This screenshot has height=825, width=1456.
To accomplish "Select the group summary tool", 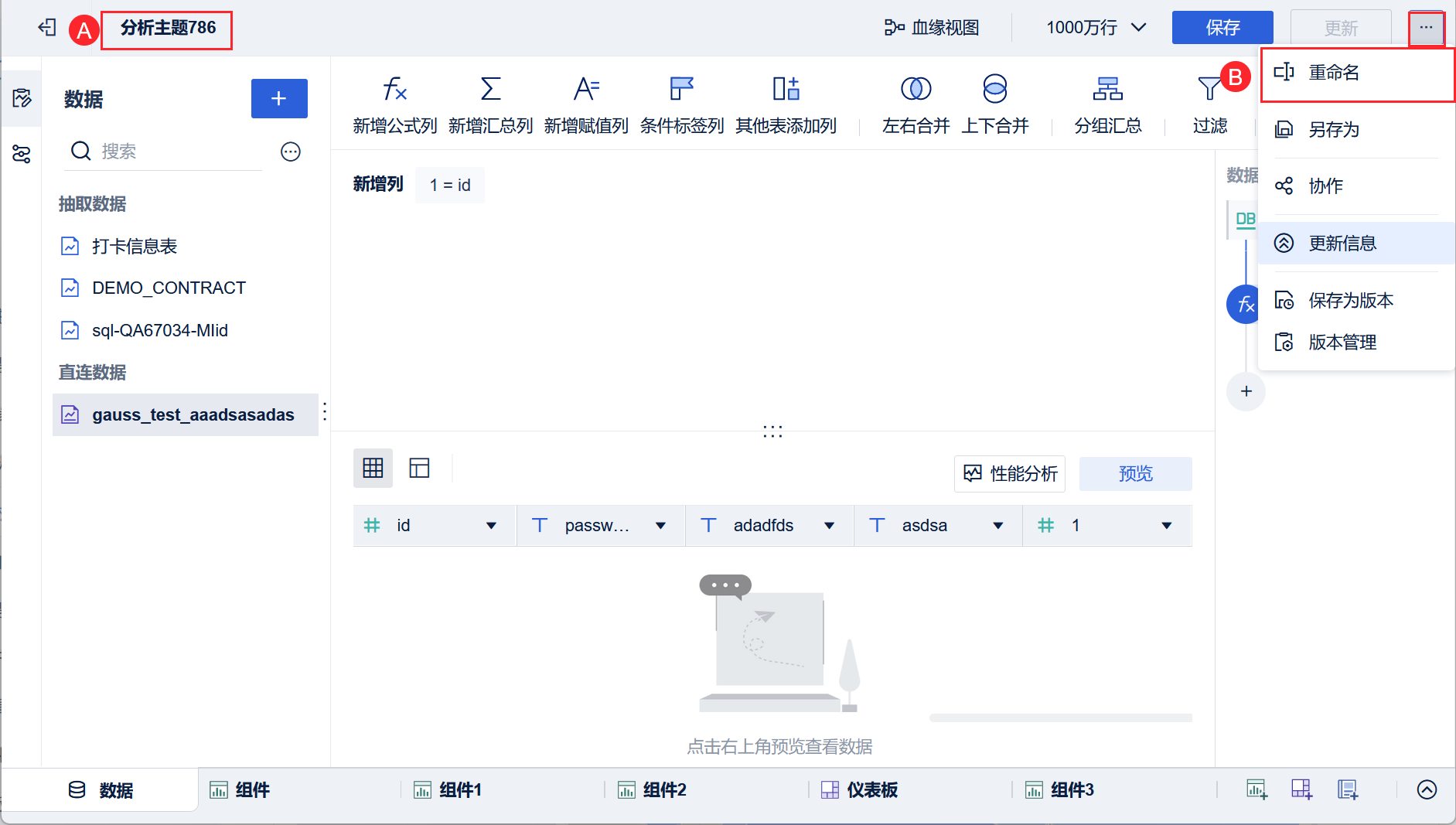I will coord(1108,105).
